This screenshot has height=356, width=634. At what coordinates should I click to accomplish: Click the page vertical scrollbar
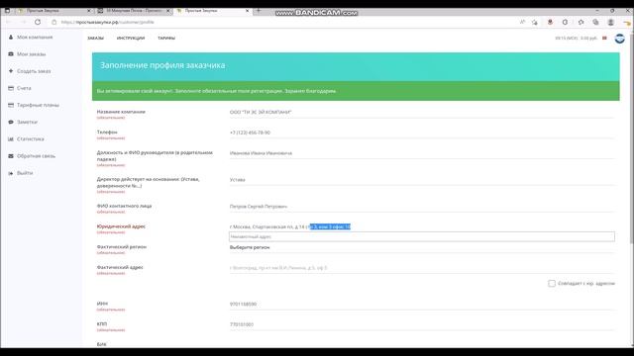(631, 137)
